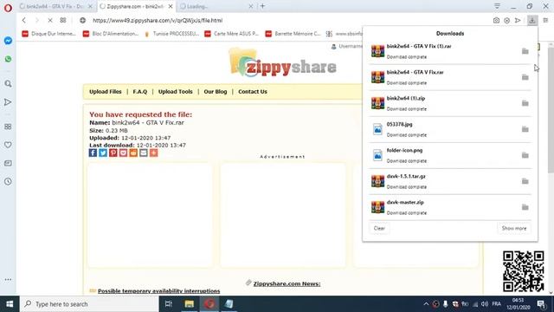Click the address bar URL
Image resolution: width=554 pixels, height=312 pixels.
[158, 21]
